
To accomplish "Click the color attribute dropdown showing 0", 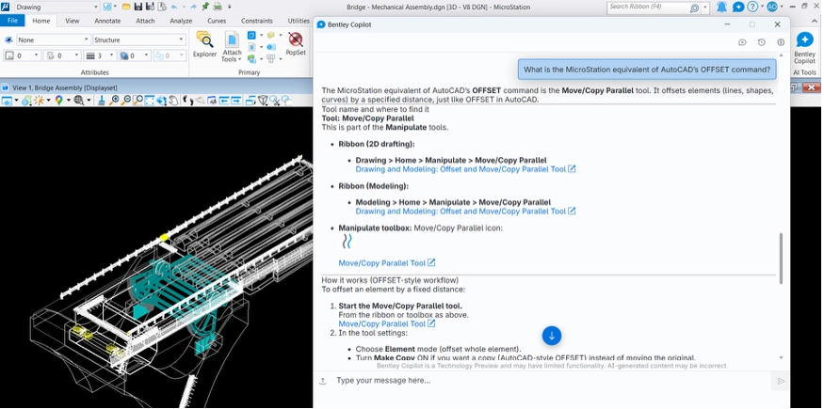I will [22, 55].
